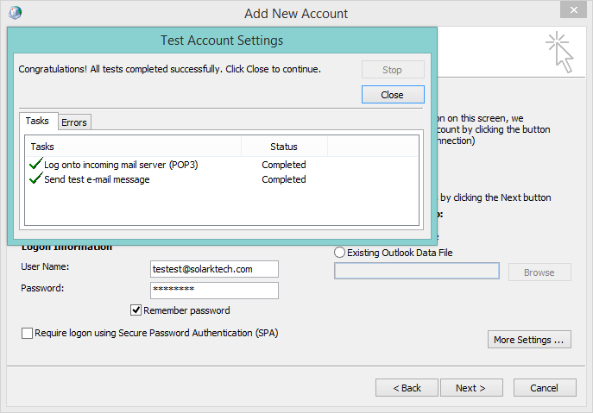Click the Browse button for data file

(x=539, y=272)
